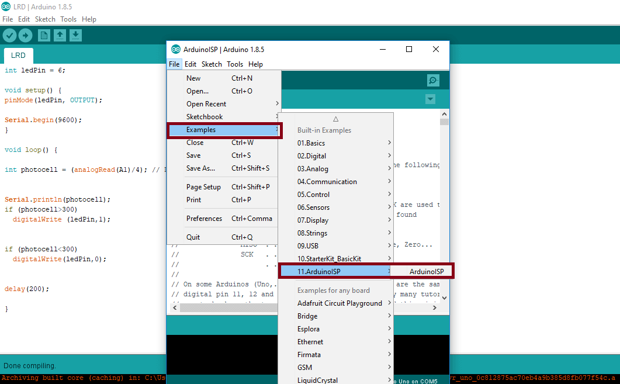Open the Firmata examples submenu
620x384 pixels.
335,355
